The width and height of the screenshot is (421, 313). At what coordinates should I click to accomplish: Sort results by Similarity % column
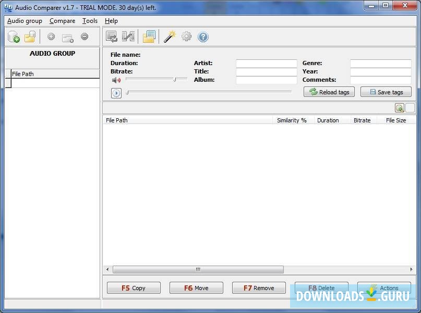pos(293,120)
